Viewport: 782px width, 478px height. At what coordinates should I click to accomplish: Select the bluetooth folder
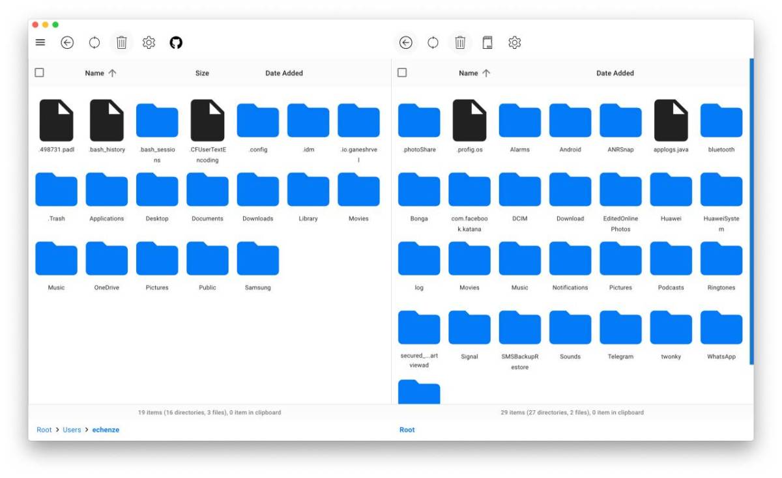coord(721,127)
